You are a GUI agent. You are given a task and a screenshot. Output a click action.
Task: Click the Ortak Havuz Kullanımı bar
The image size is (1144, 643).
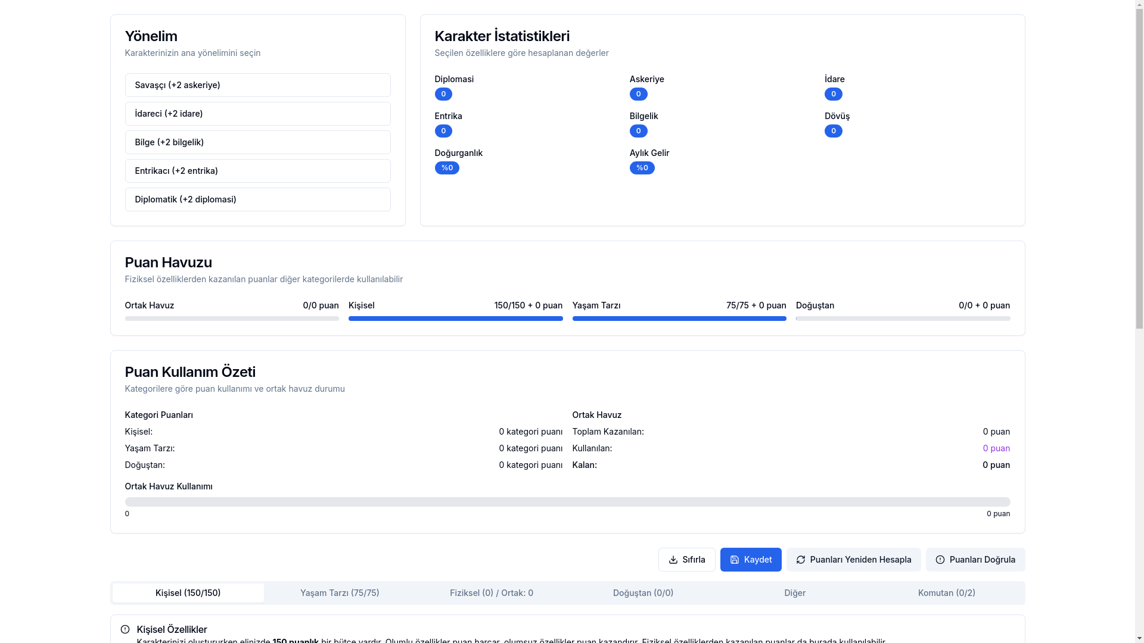coord(567,502)
